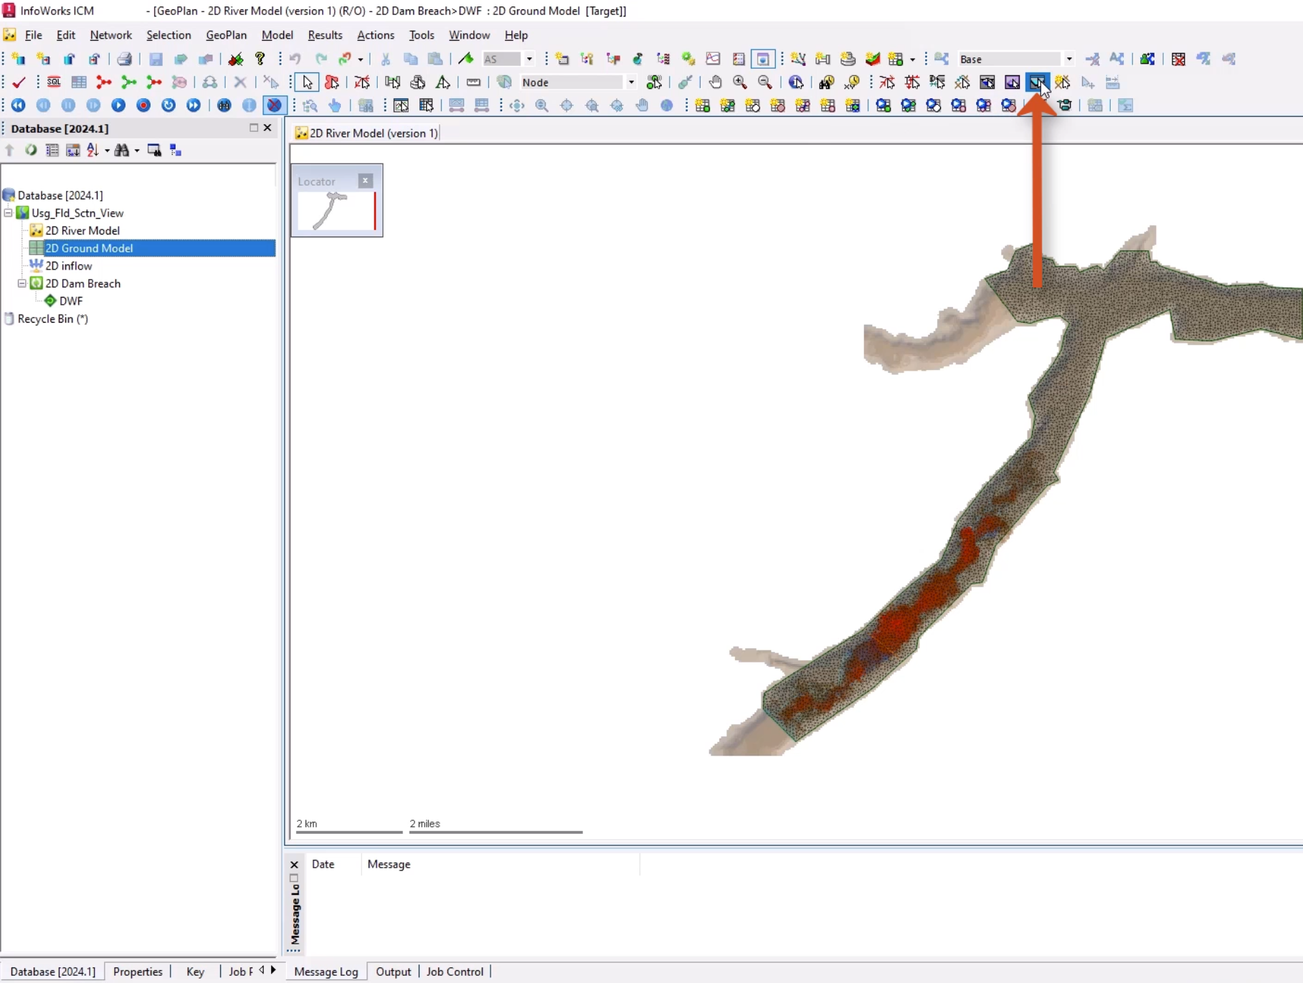Select the ruler measure tool
This screenshot has width=1303, height=983.
[x=473, y=82]
